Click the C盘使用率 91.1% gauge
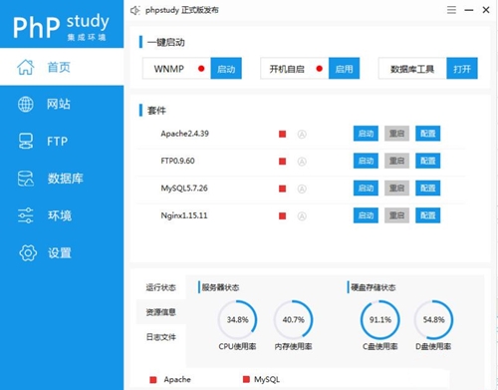The width and height of the screenshot is (498, 390). [x=380, y=320]
